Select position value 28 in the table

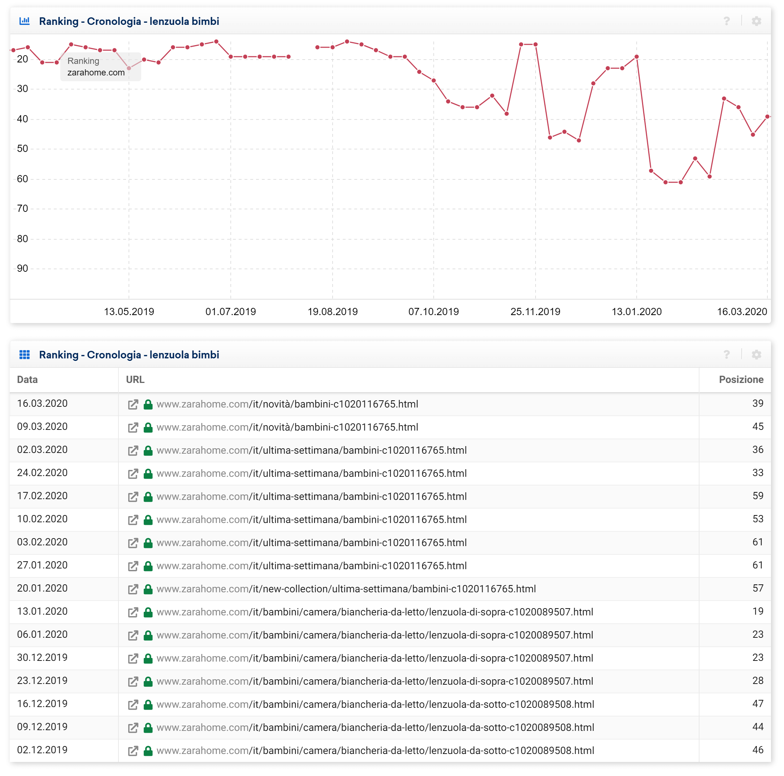pos(758,681)
